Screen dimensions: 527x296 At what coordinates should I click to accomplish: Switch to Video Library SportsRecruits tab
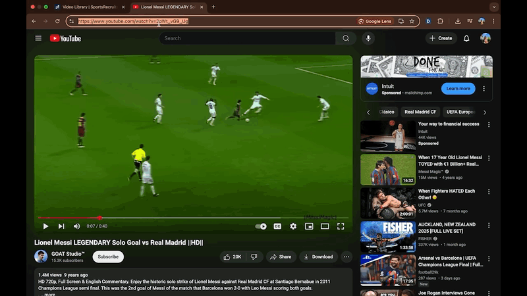click(90, 7)
